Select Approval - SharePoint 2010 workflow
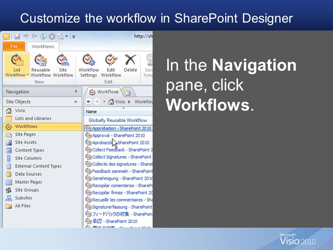 tap(119, 135)
